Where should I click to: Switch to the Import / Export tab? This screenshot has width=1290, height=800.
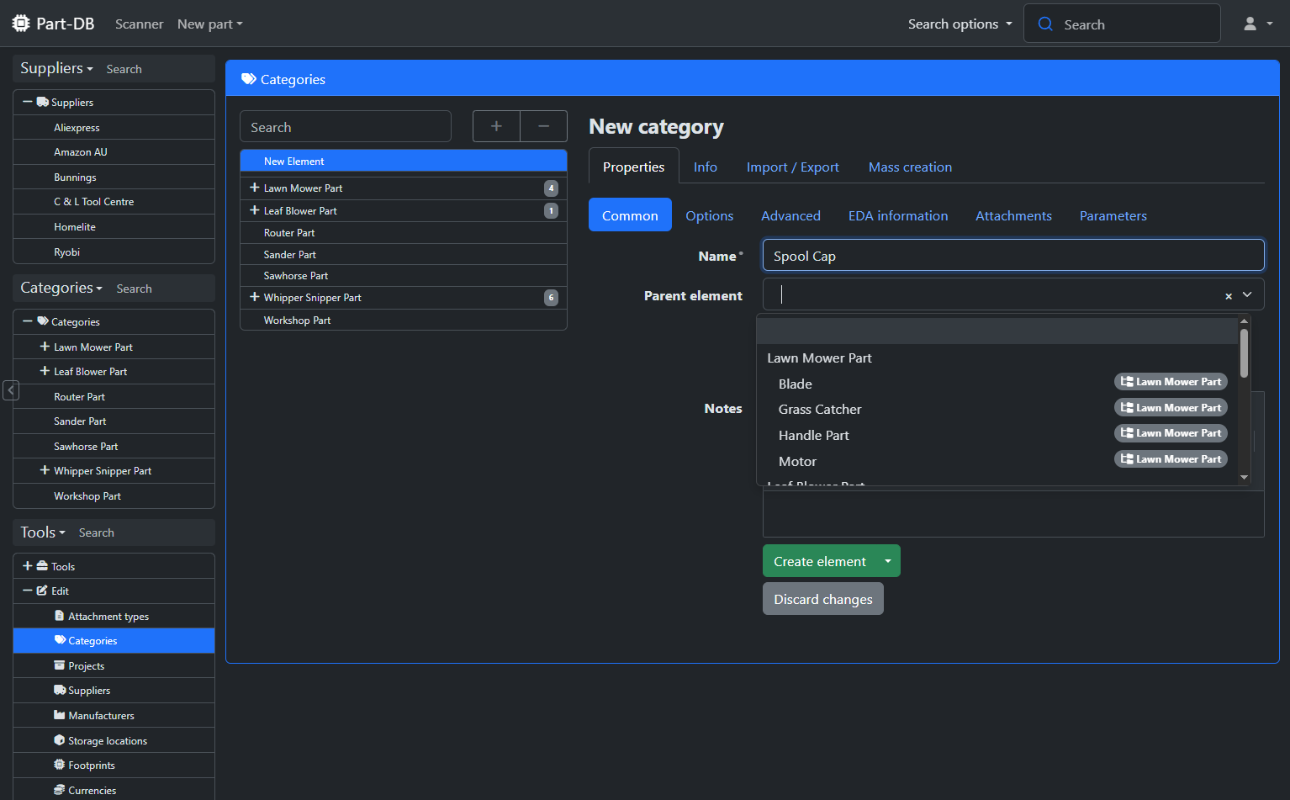point(792,167)
